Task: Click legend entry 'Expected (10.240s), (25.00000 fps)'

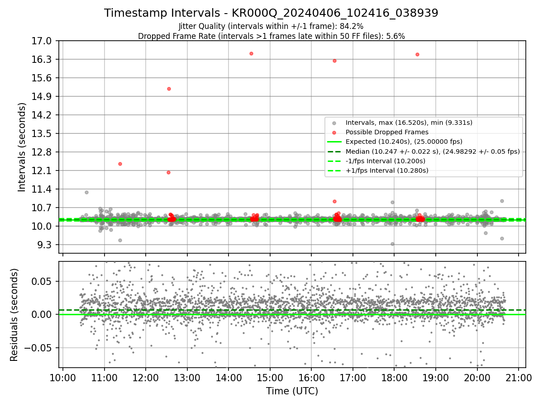Action: coord(404,142)
